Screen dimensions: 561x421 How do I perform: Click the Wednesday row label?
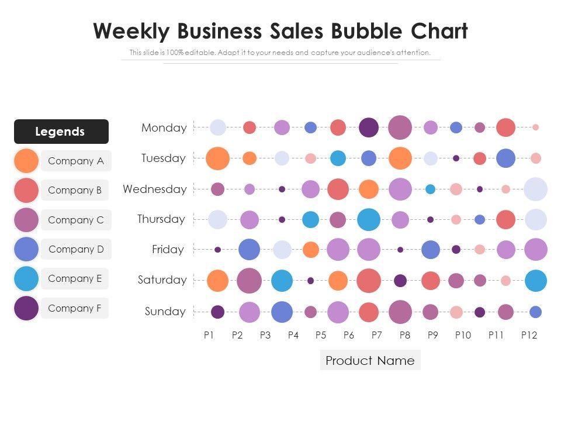(x=155, y=189)
